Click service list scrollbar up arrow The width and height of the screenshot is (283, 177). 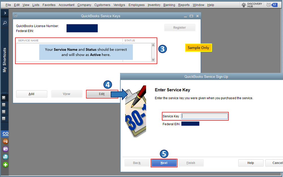[153, 45]
